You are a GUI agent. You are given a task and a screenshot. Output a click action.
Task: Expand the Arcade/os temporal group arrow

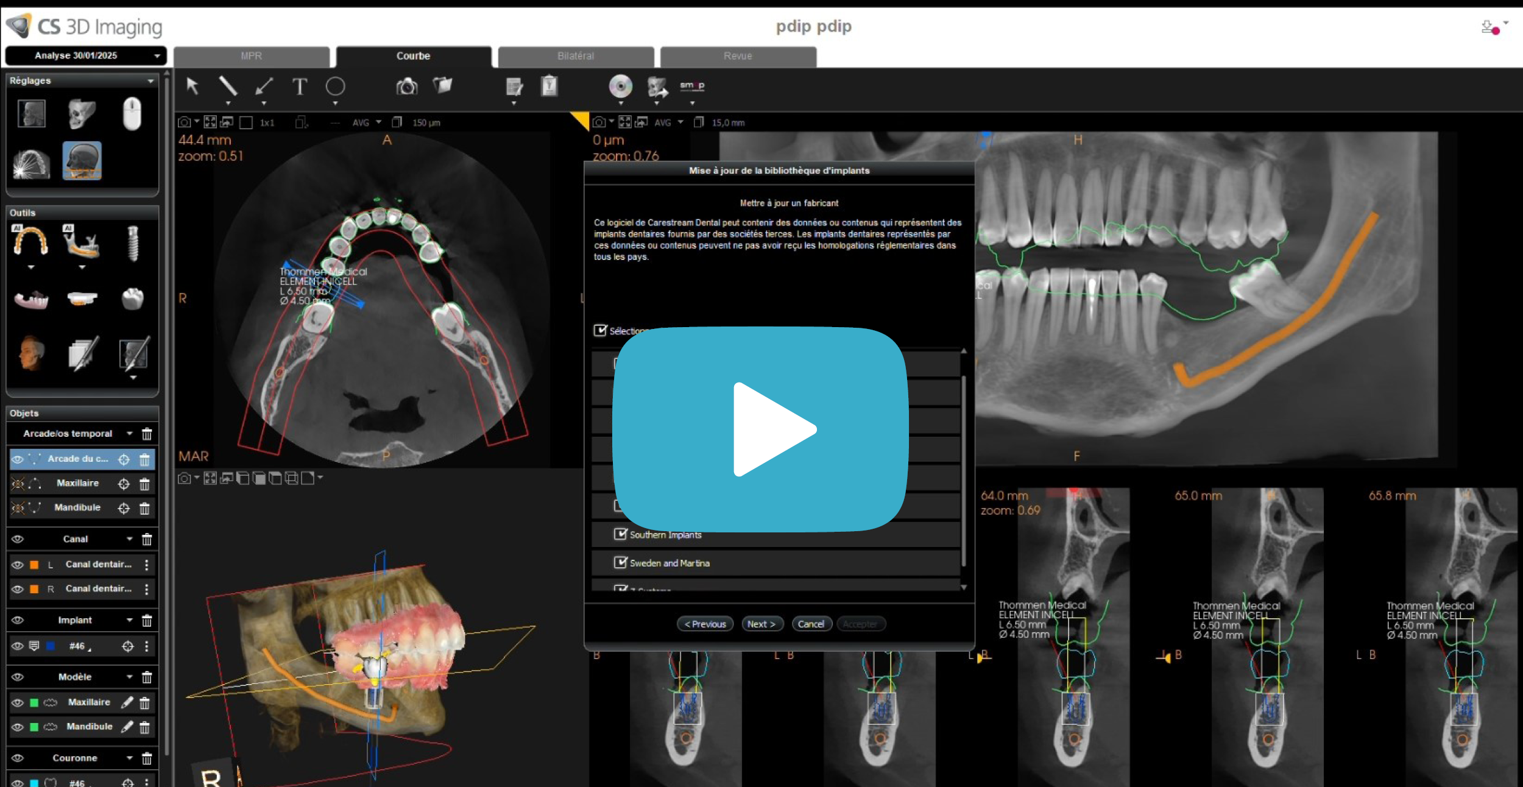pos(130,434)
